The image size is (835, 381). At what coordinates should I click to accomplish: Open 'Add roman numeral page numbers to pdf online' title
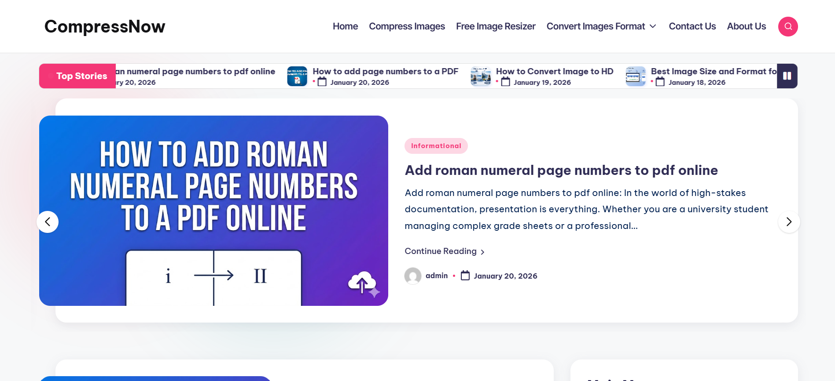click(561, 171)
